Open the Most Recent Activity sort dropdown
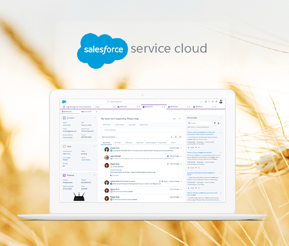 [x=110, y=137]
